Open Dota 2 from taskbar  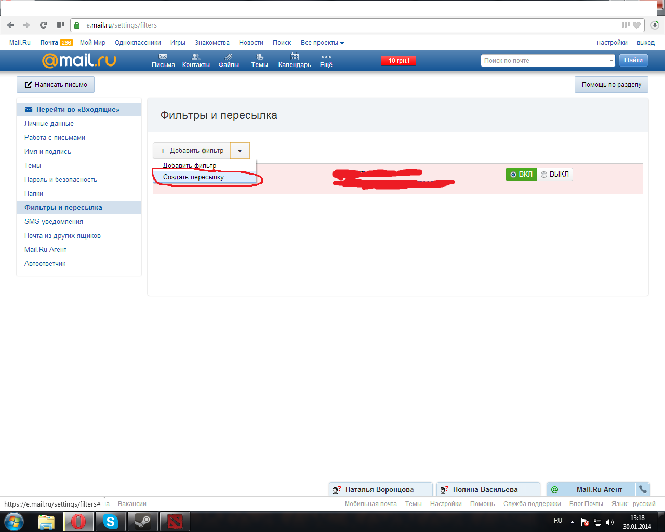pyautogui.click(x=175, y=522)
